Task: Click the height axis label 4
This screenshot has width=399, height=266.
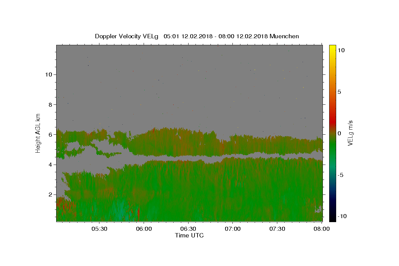Action: coord(50,165)
